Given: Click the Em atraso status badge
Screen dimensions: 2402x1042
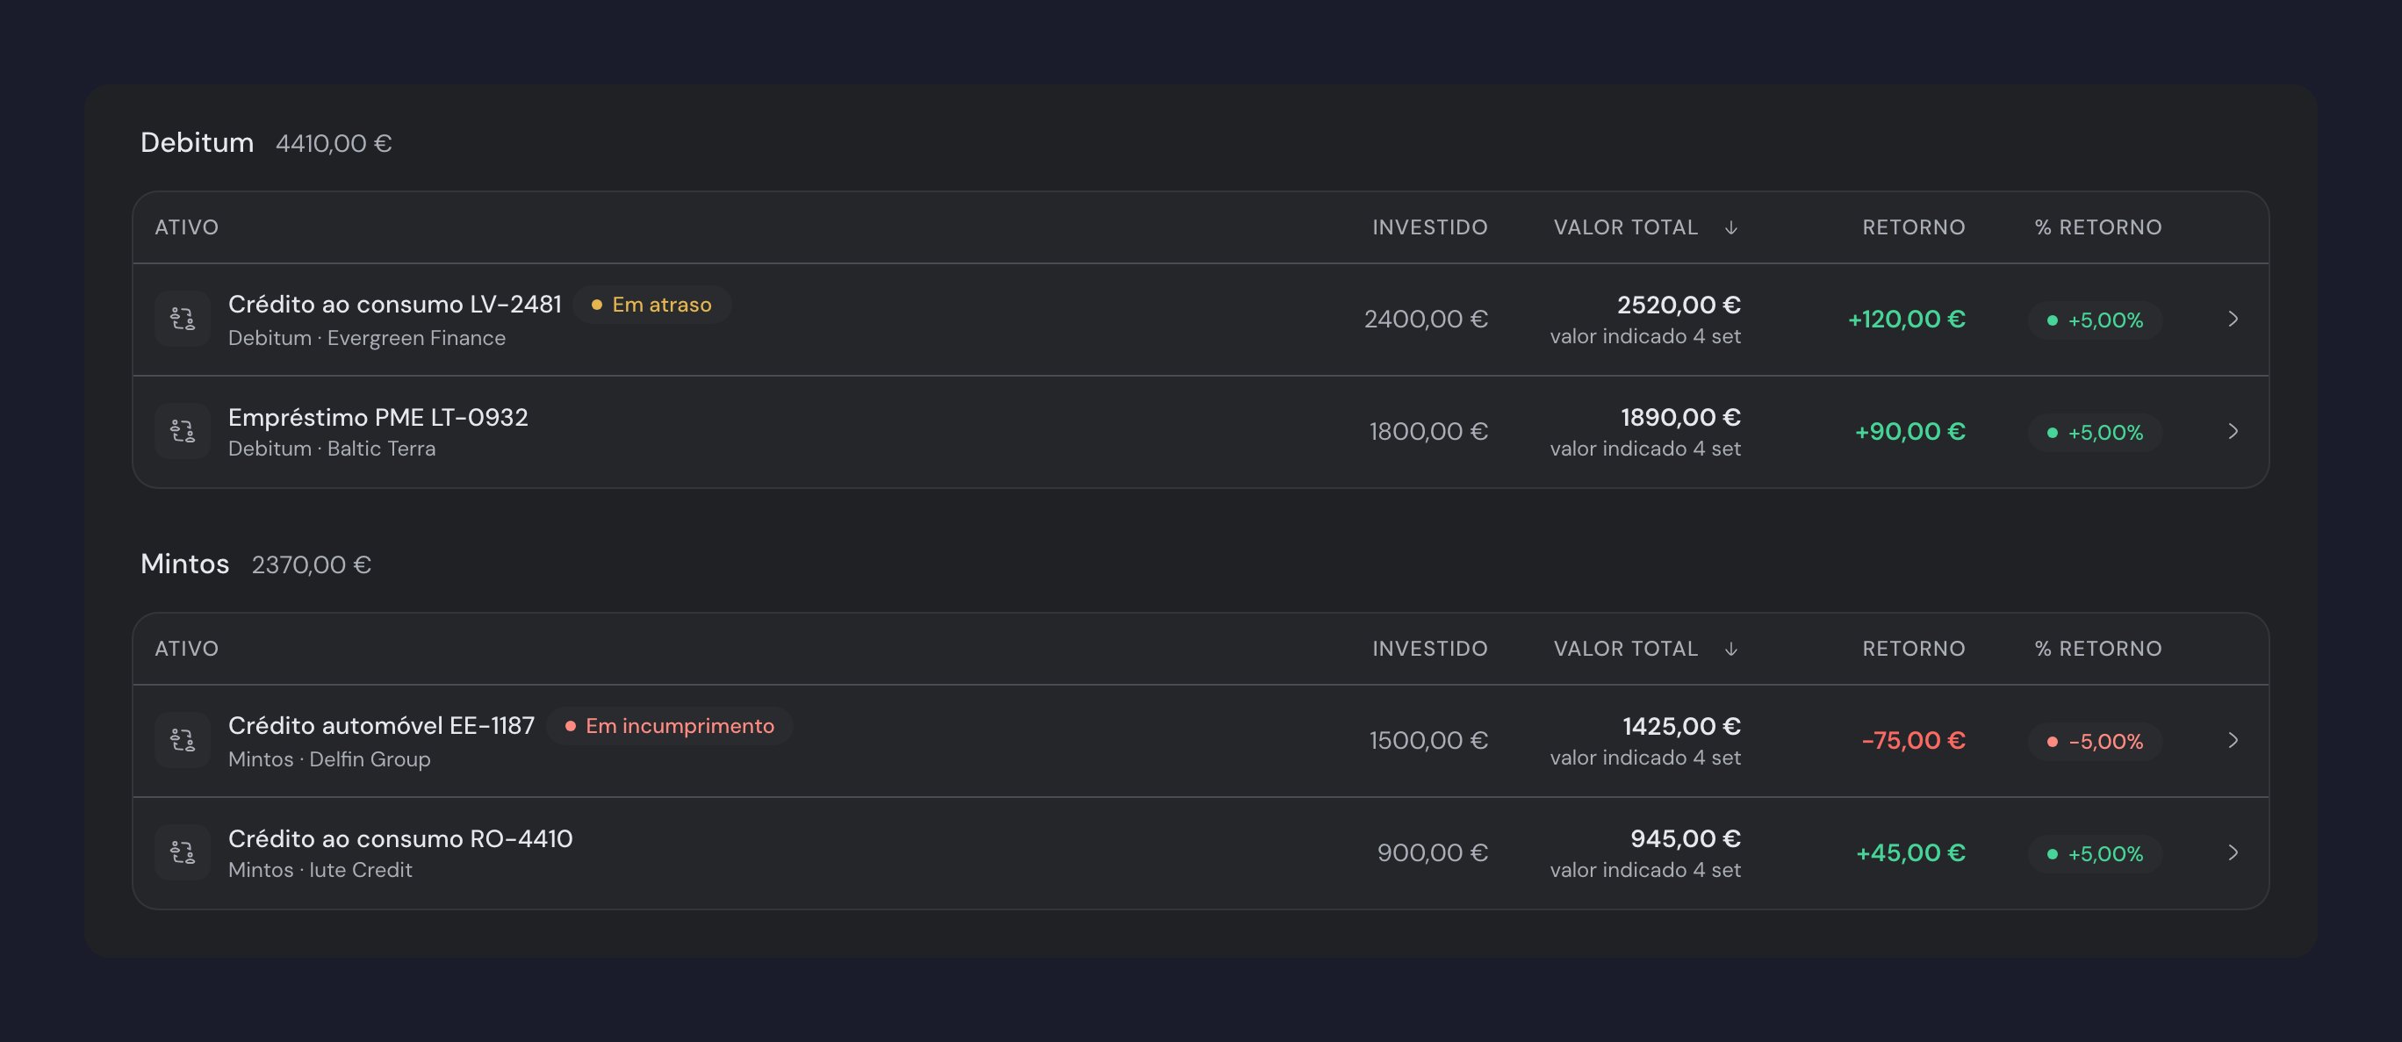Looking at the screenshot, I should [x=651, y=305].
